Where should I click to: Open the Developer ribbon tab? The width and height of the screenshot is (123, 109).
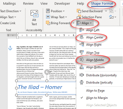click(62, 4)
